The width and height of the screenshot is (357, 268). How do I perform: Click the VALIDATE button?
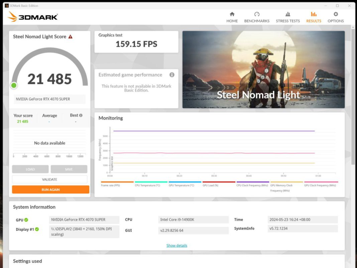click(49, 179)
